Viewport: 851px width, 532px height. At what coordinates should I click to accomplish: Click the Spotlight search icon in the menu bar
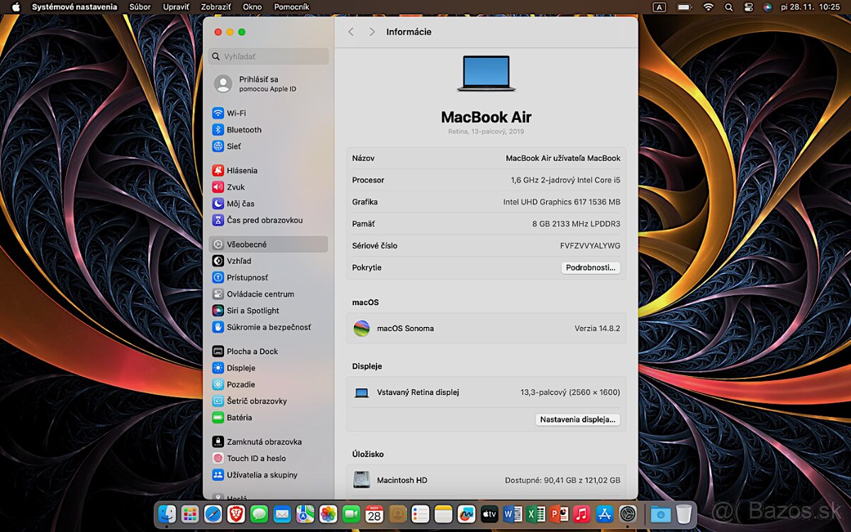click(x=728, y=7)
